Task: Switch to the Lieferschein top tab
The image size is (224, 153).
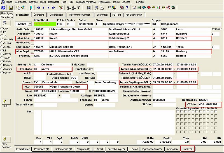Action: tap(56, 15)
